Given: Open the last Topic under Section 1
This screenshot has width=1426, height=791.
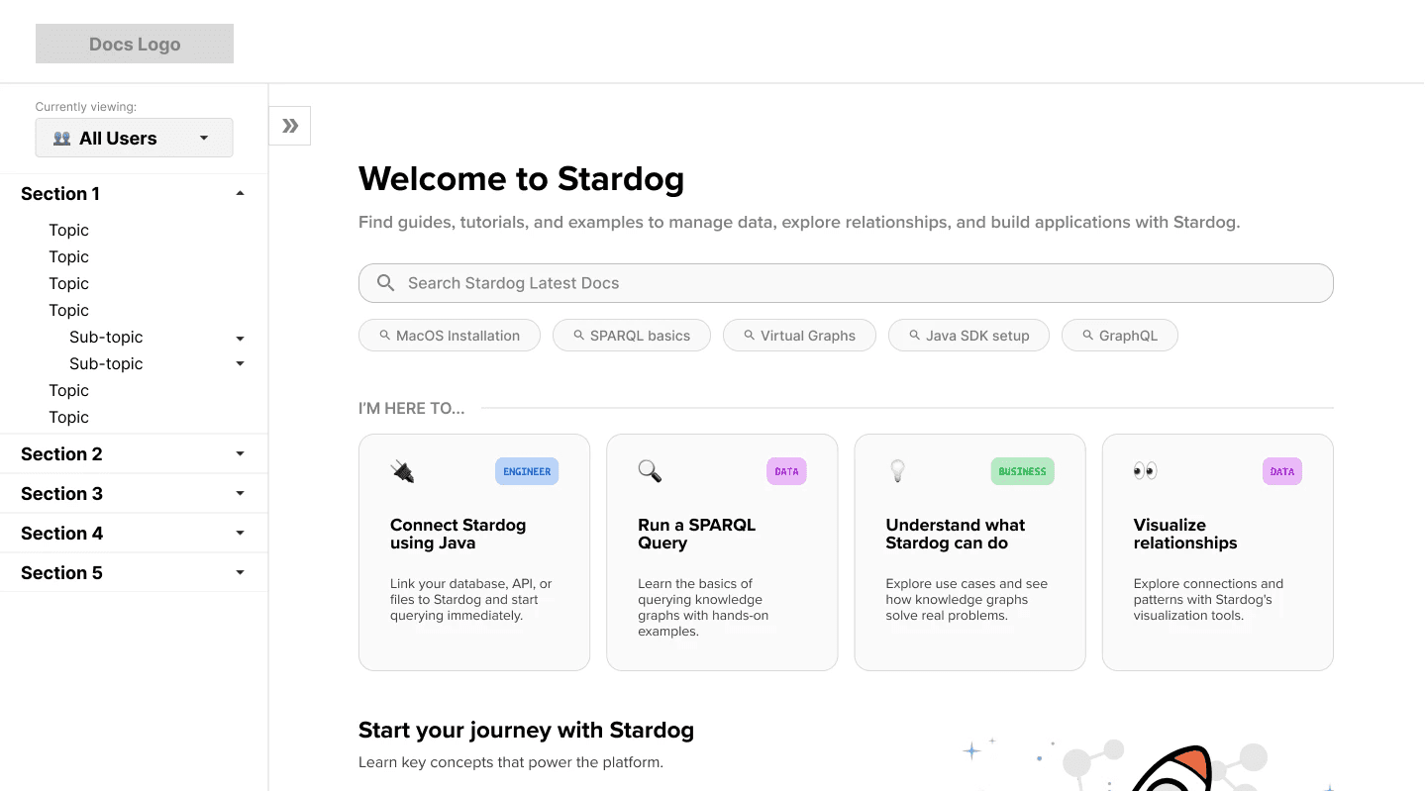Looking at the screenshot, I should [x=69, y=418].
